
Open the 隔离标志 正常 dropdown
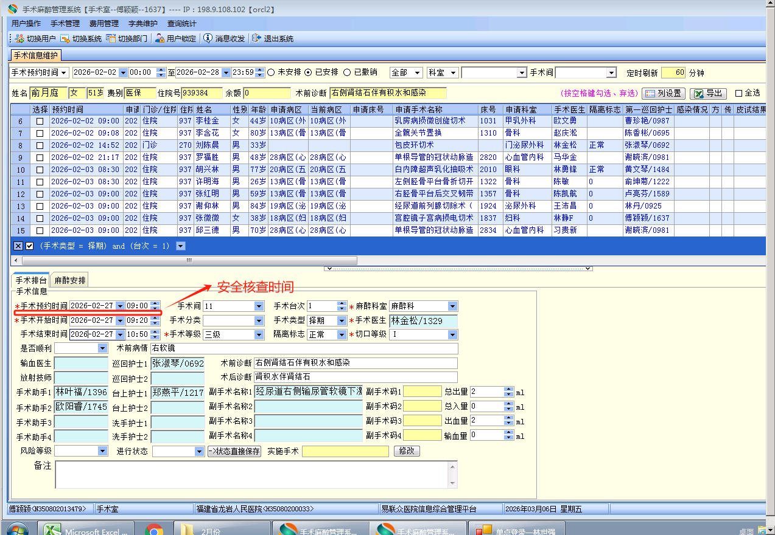pyautogui.click(x=342, y=334)
